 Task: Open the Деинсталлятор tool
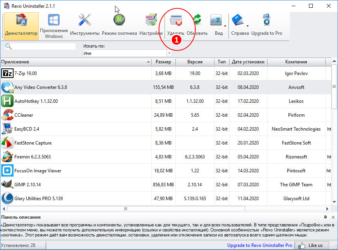point(21,26)
